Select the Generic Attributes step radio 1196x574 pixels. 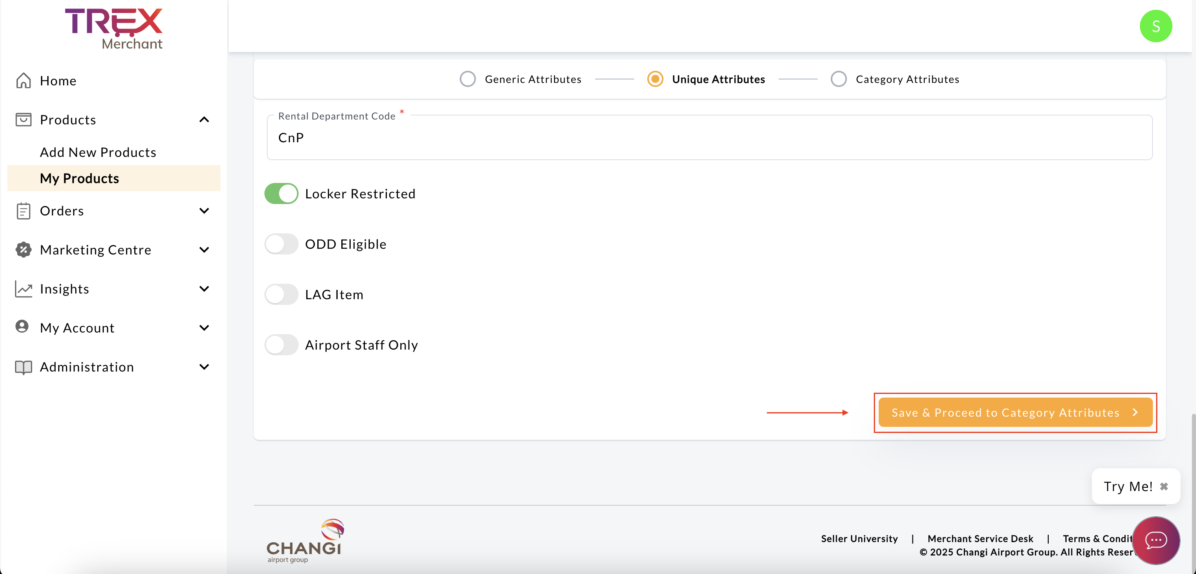coord(467,79)
